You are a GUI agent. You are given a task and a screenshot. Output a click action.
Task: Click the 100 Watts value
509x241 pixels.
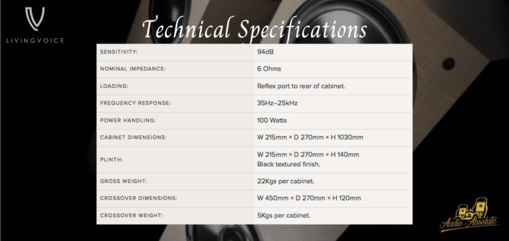coord(272,120)
